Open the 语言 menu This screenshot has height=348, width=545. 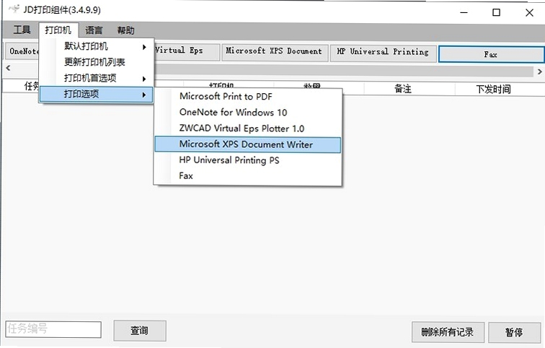pyautogui.click(x=94, y=30)
